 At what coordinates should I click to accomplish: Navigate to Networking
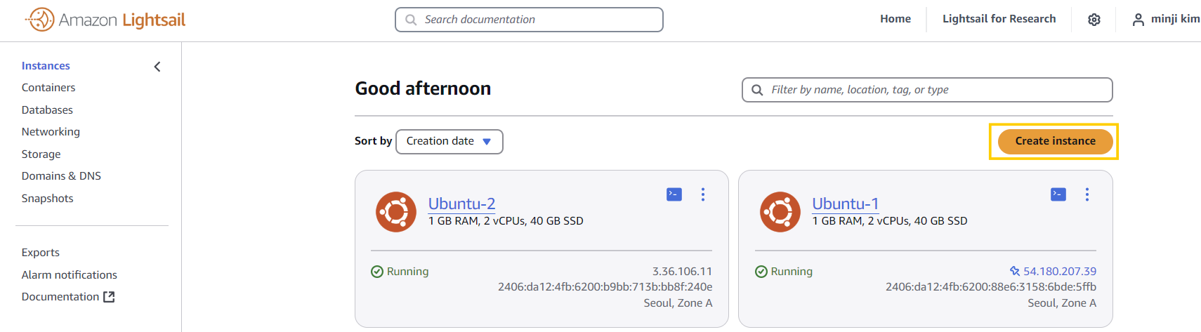(x=51, y=132)
